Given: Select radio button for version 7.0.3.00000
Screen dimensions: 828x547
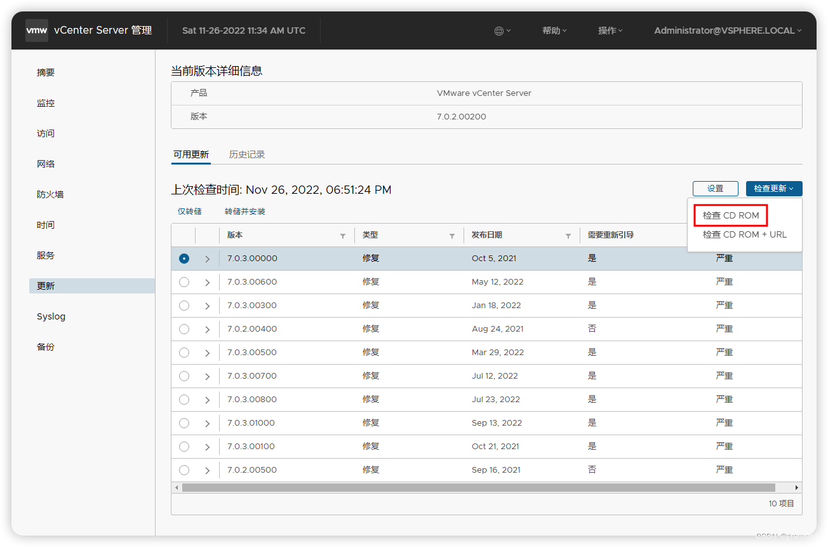Looking at the screenshot, I should click(184, 259).
